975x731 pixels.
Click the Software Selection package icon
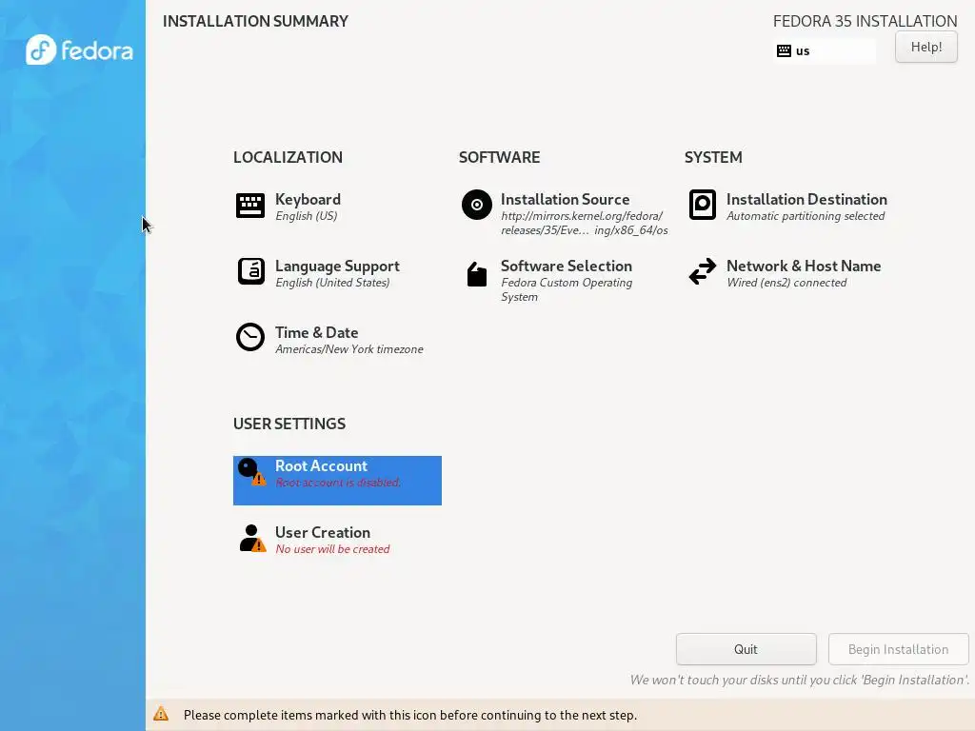477,274
